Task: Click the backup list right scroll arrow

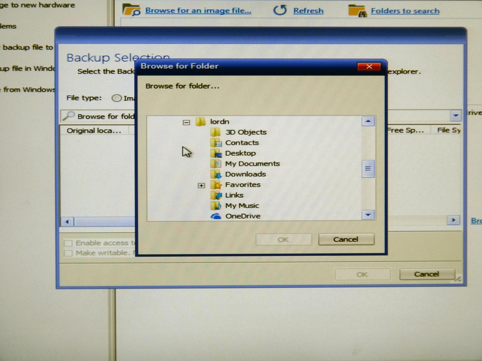Action: pyautogui.click(x=454, y=220)
